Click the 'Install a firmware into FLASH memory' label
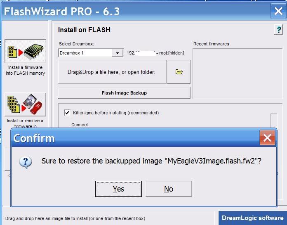This screenshot has width=287, height=225. pyautogui.click(x=25, y=70)
